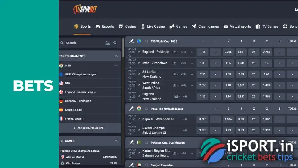Open the Live Casino tab
The height and width of the screenshot is (168, 298).
[x=153, y=26]
